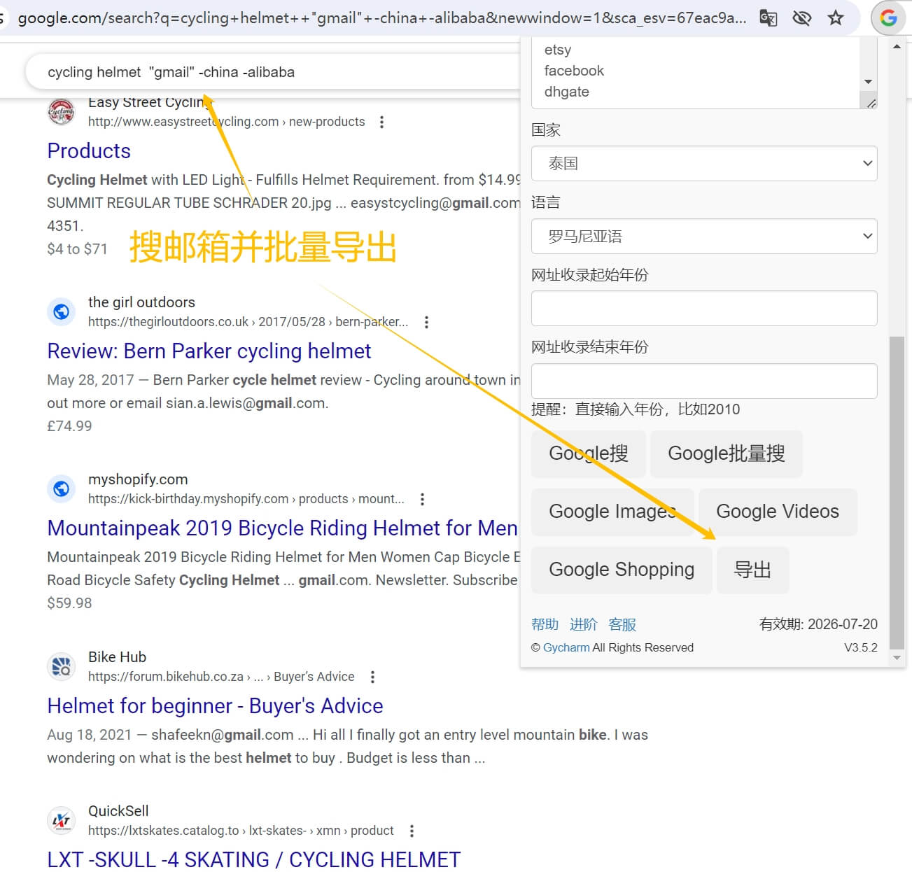Open the 进阶 advanced link
912x872 pixels.
click(x=583, y=624)
